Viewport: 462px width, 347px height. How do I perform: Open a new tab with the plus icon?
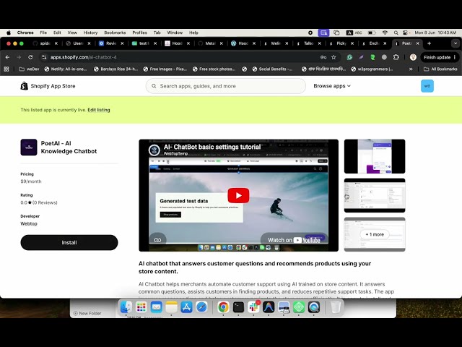pyautogui.click(x=429, y=43)
